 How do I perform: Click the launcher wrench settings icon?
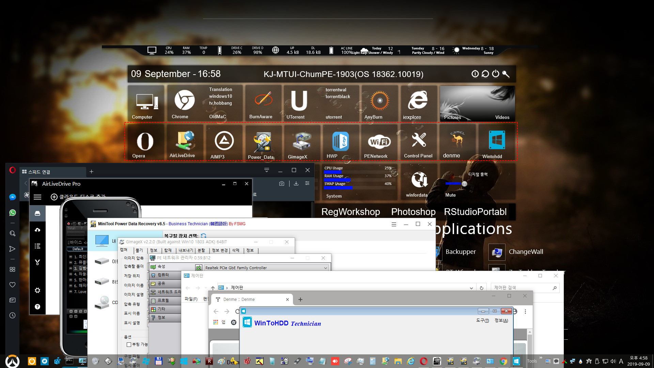[x=506, y=74]
